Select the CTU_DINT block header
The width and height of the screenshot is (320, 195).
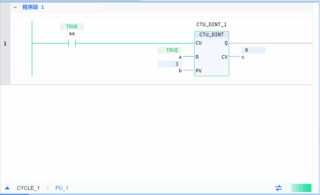211,35
